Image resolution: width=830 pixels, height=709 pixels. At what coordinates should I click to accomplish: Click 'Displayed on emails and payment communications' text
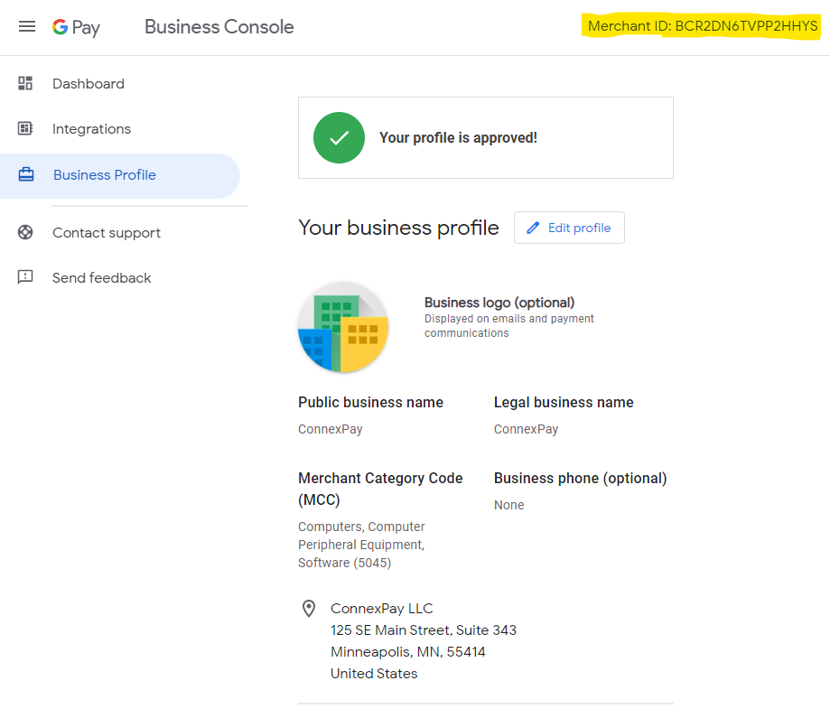click(509, 326)
